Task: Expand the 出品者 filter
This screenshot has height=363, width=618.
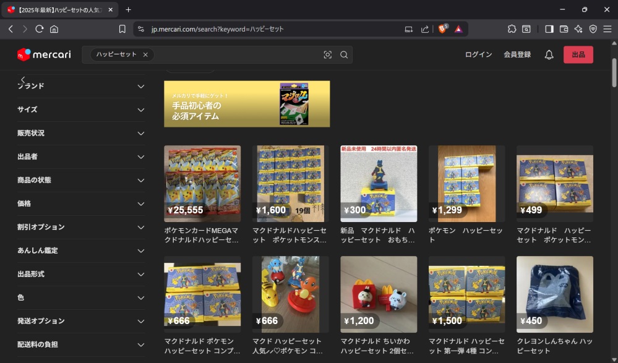Action: point(81,156)
